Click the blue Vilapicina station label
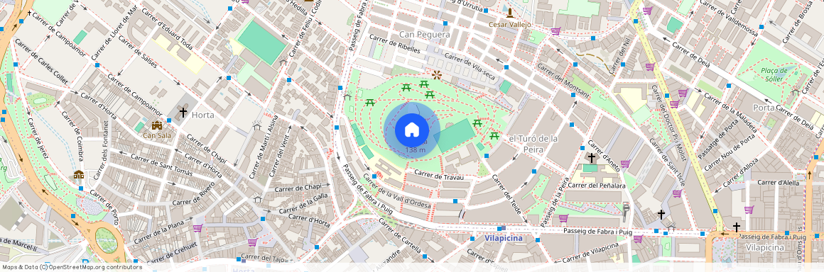Screen dimensions: 824x272 coord(503,239)
